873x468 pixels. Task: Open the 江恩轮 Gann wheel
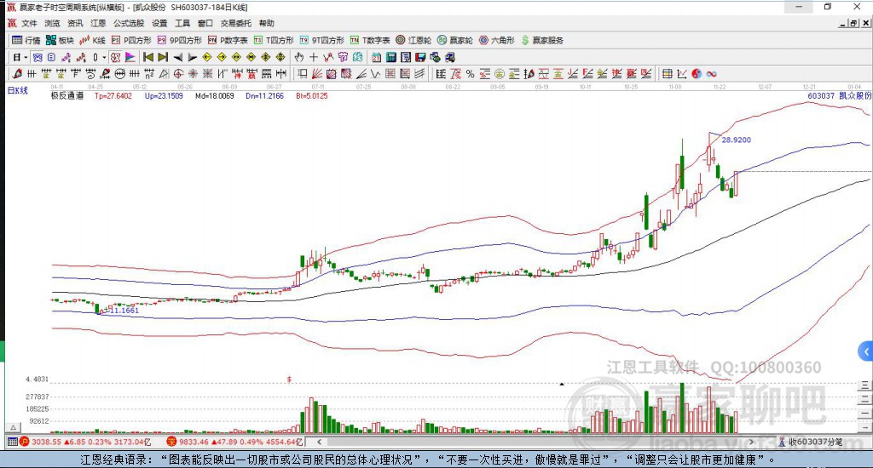coord(413,40)
